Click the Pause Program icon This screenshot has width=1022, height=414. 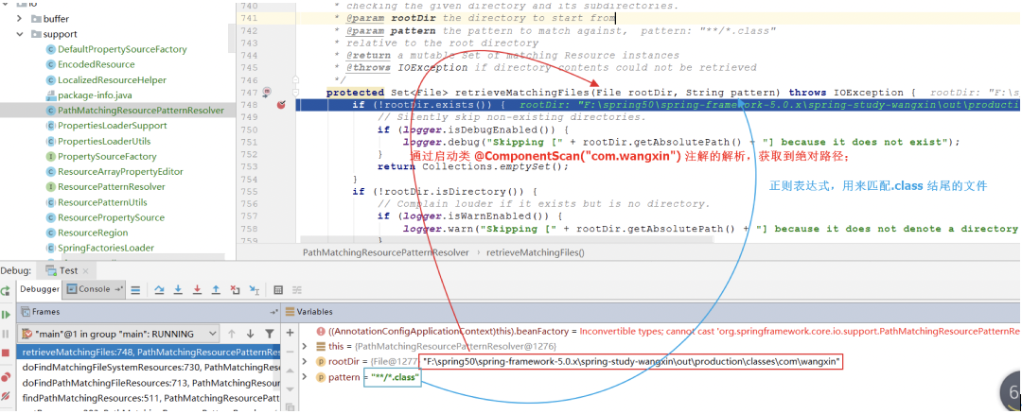(x=6, y=334)
